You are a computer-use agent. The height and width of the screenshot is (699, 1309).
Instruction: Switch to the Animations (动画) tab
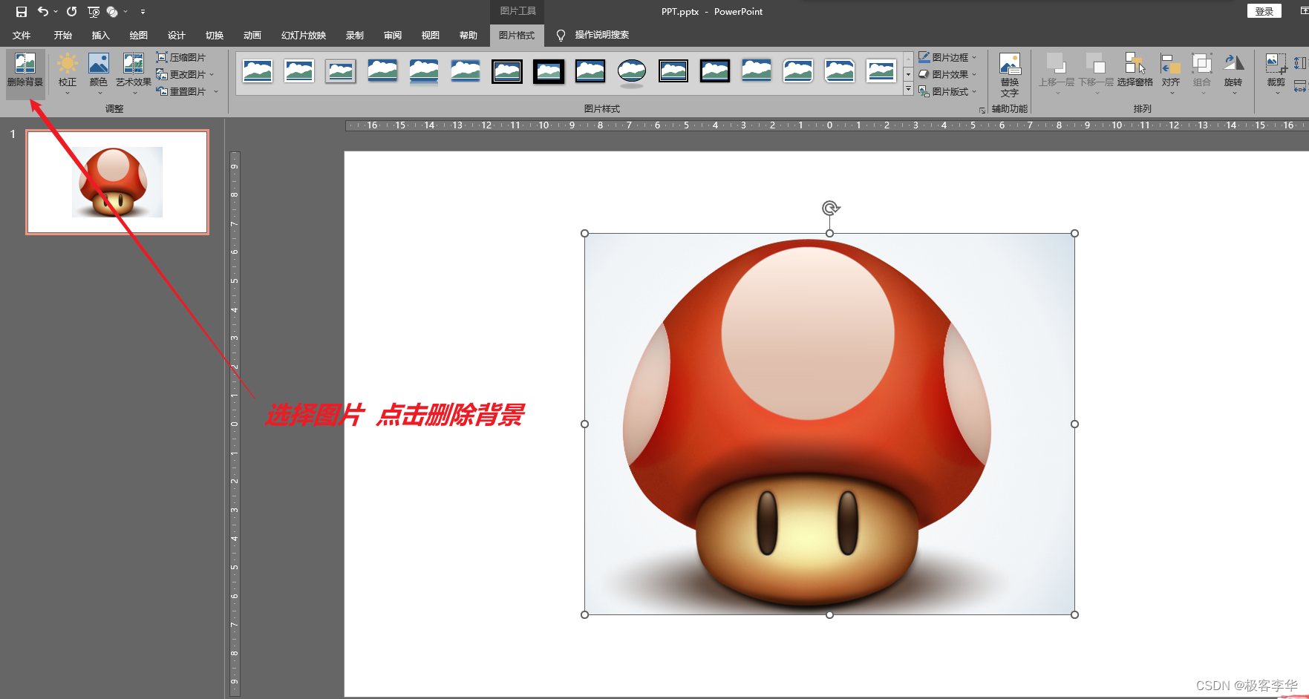252,35
